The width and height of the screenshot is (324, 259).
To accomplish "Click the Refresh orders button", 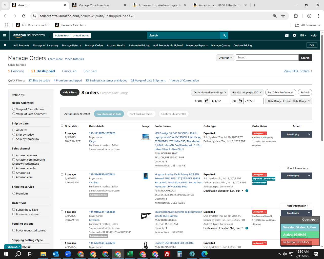I will [x=305, y=92].
